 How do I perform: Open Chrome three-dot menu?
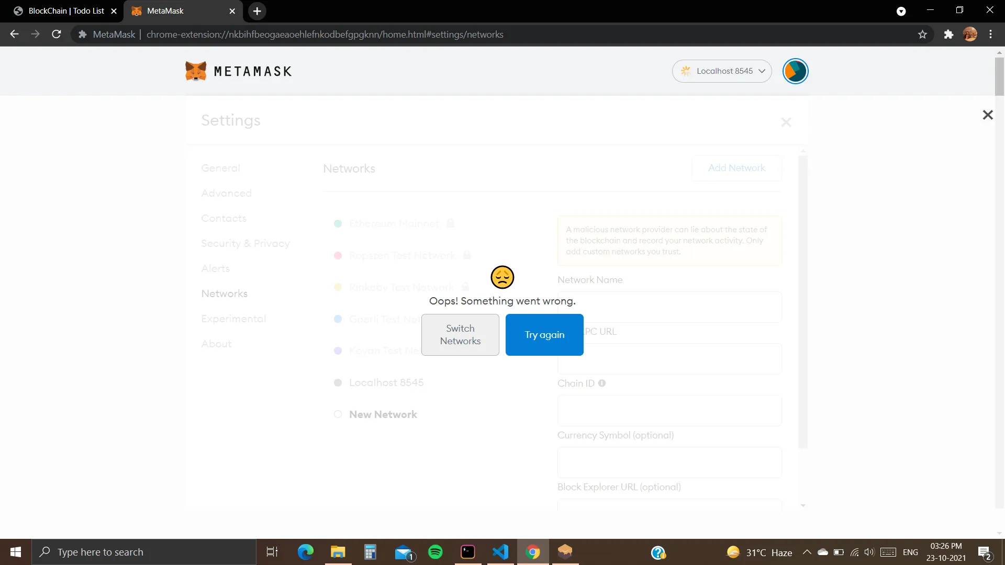990,35
